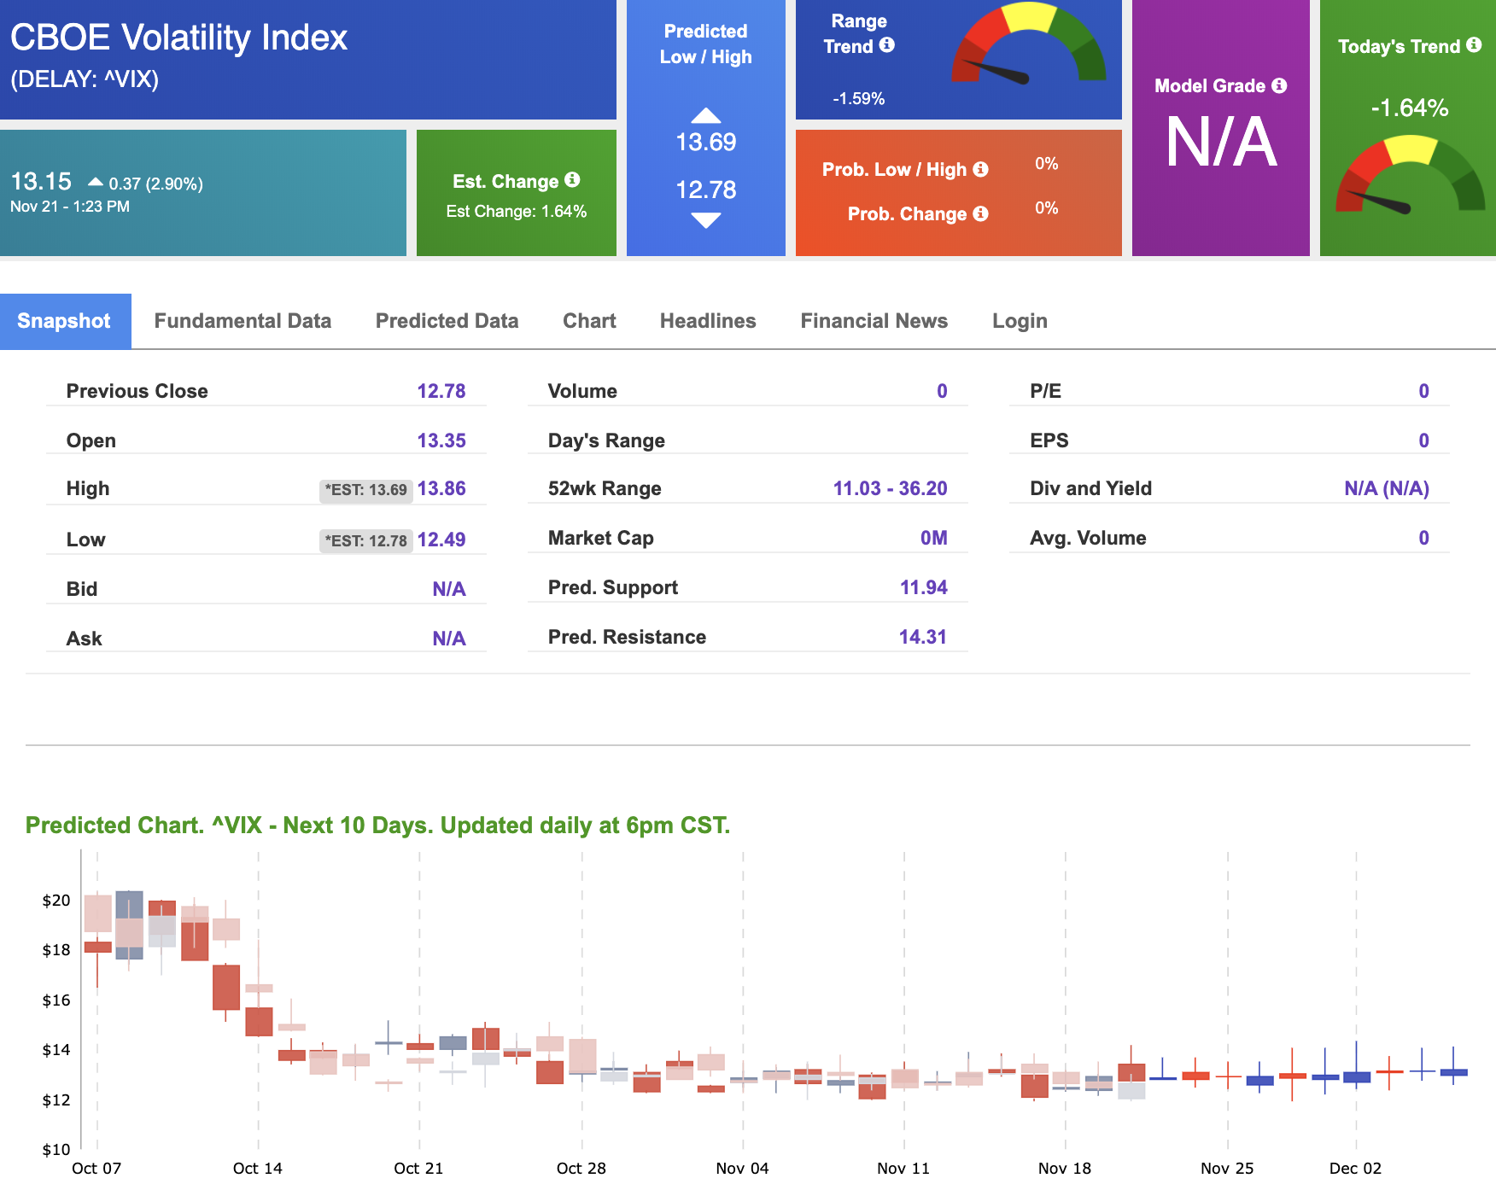Click the $20 chart axis label

[56, 900]
